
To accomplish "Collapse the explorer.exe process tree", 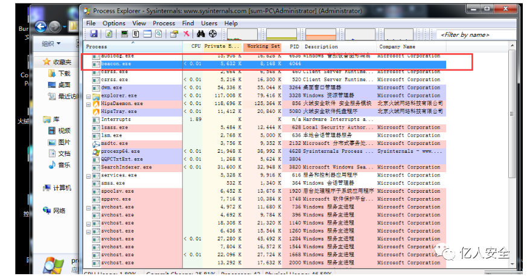I will [x=88, y=97].
